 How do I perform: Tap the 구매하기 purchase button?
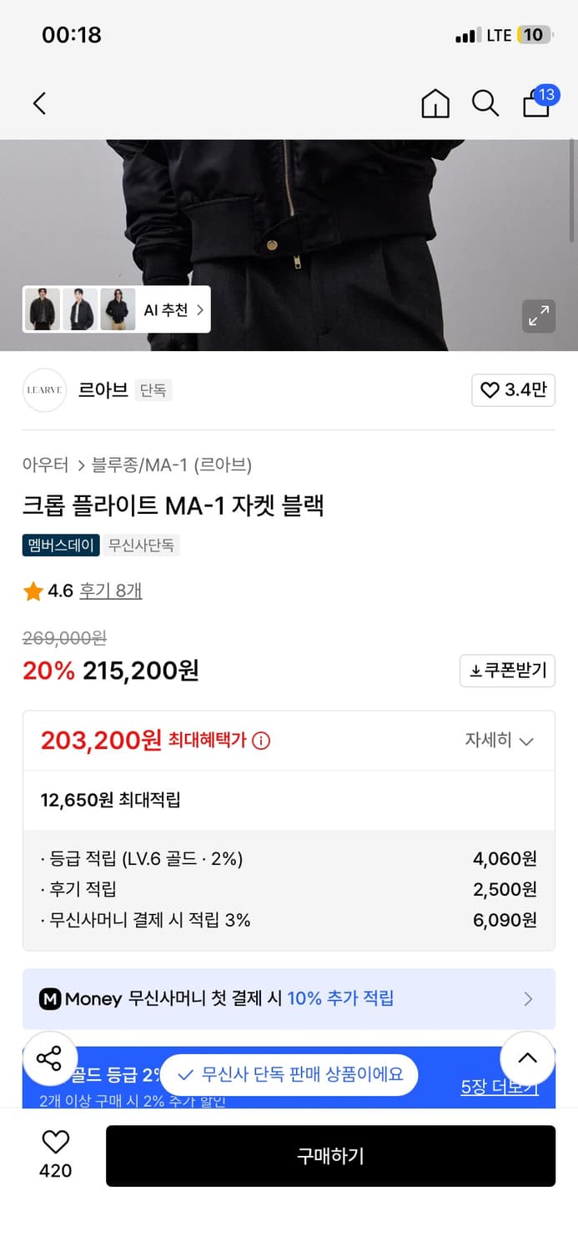pyautogui.click(x=330, y=1156)
